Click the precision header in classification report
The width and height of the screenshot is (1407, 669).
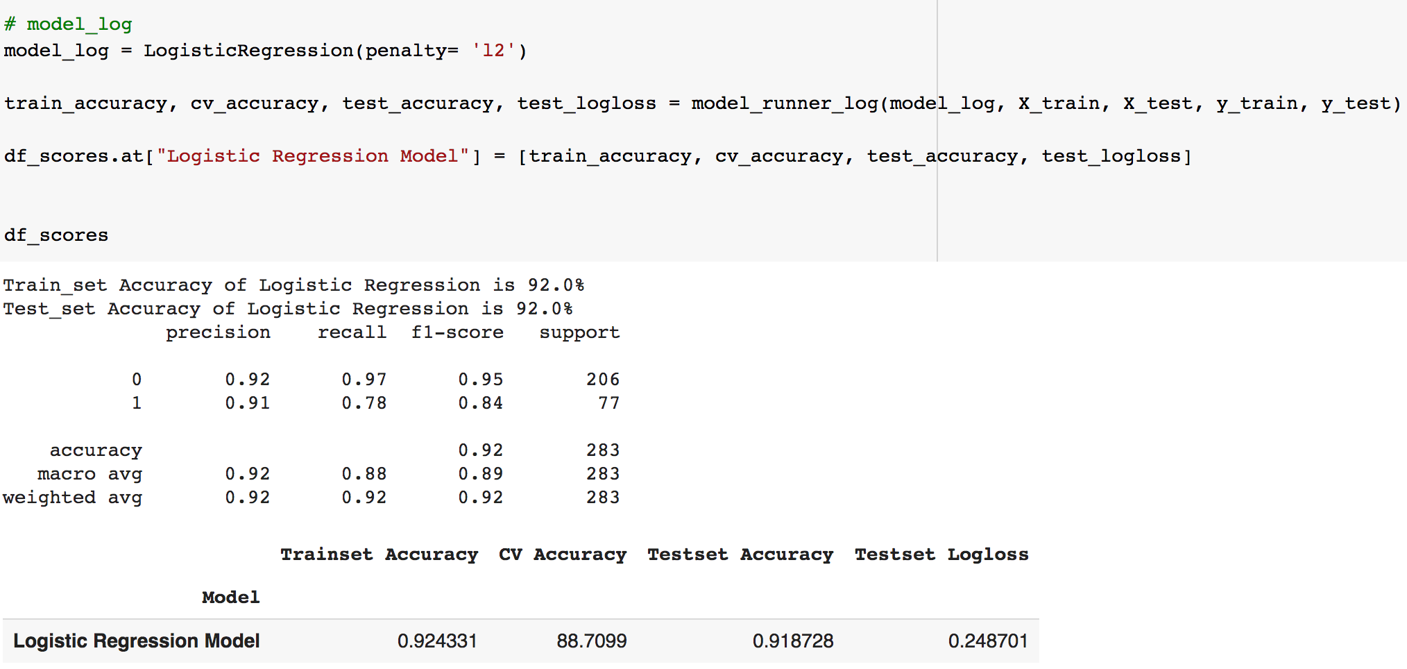coord(218,332)
